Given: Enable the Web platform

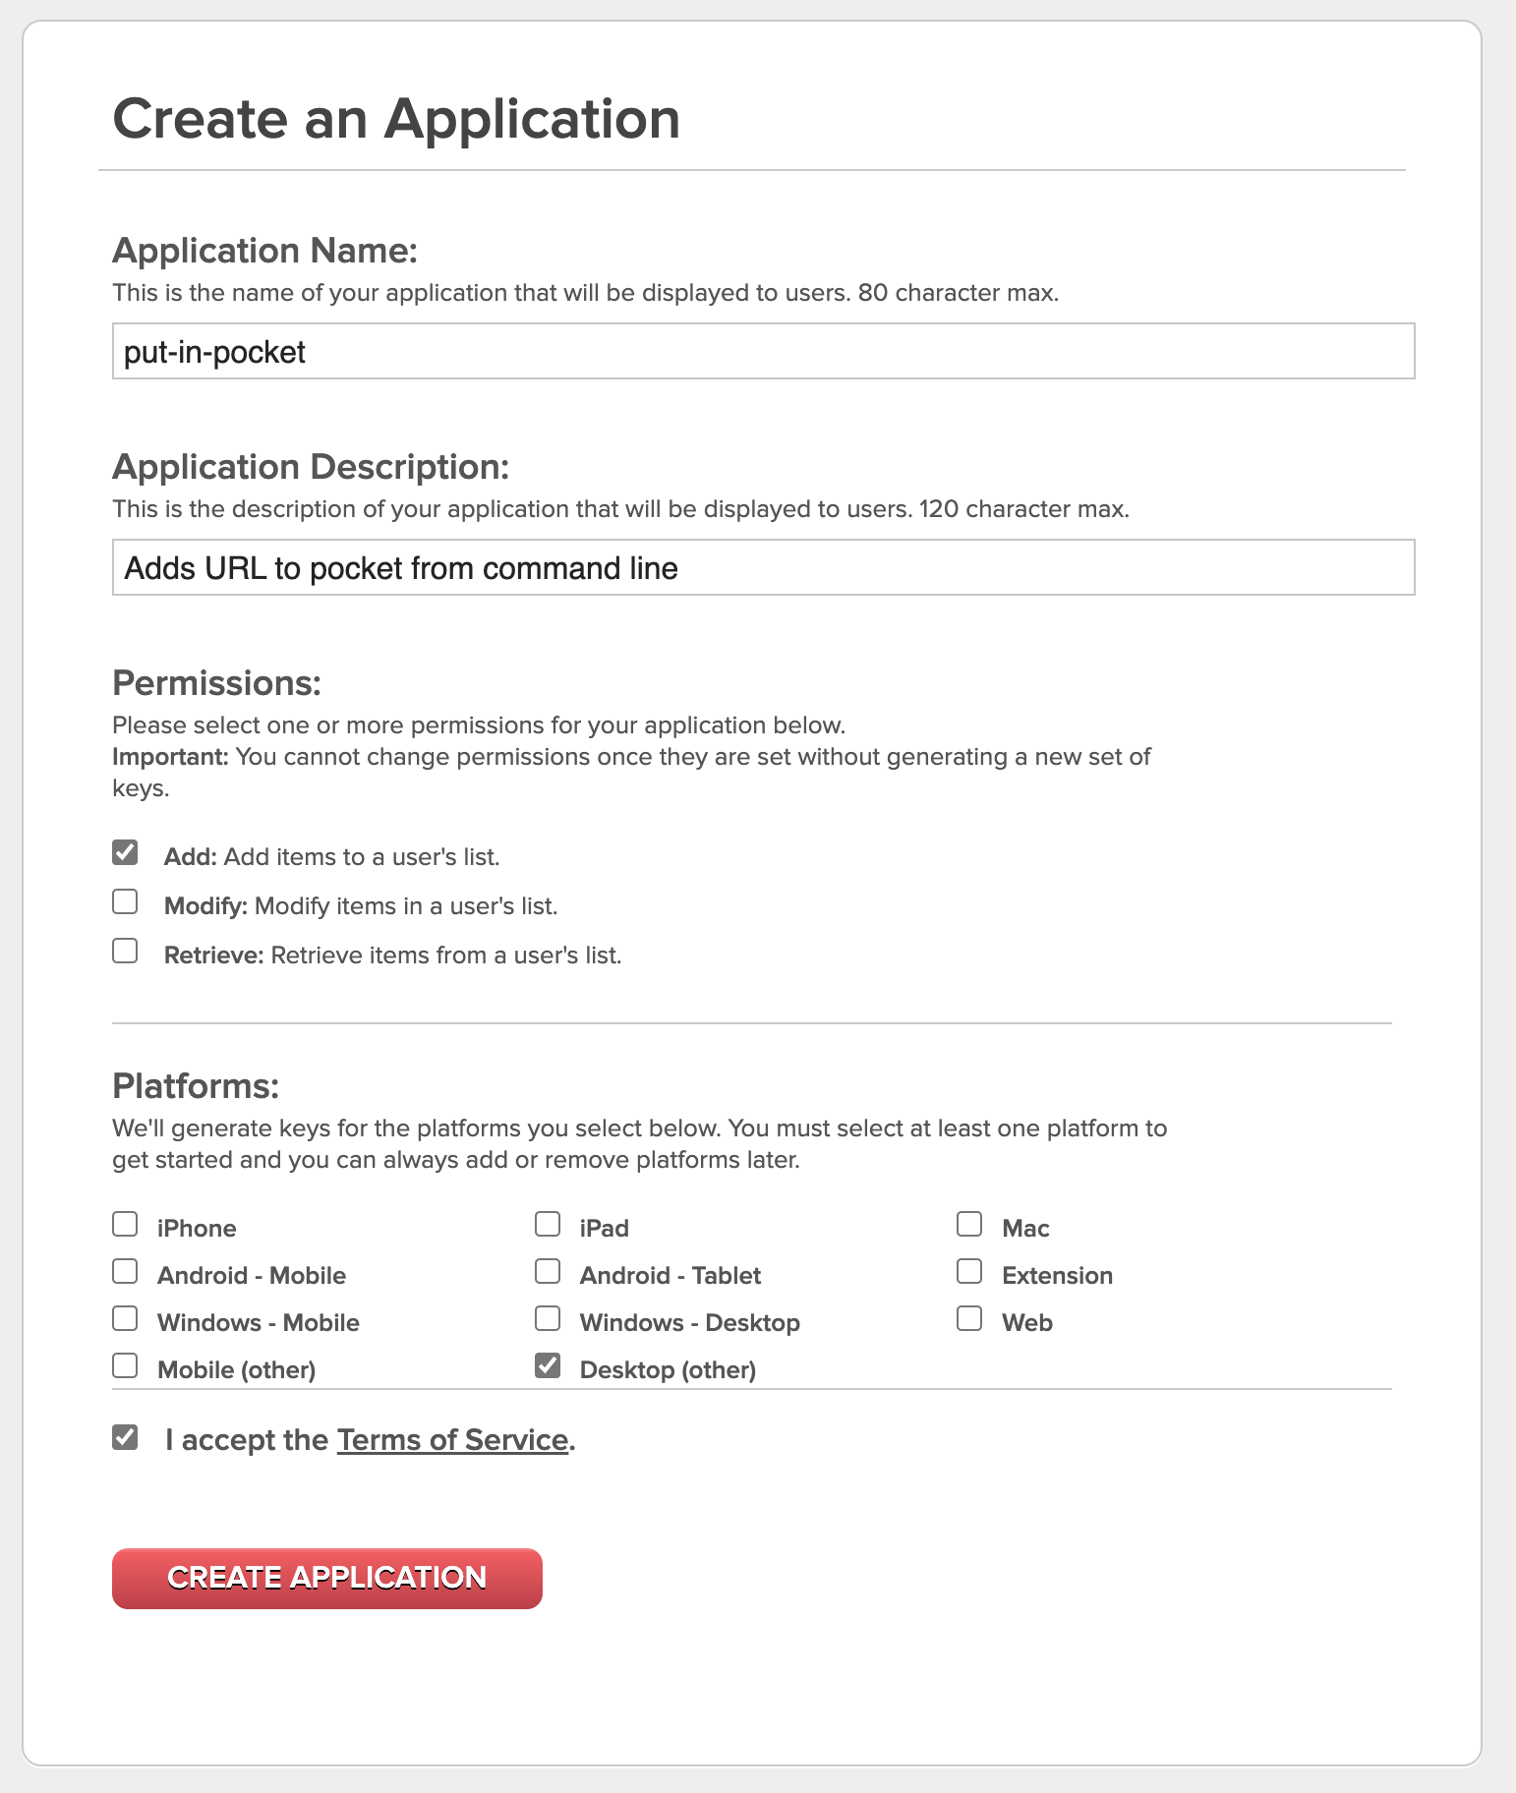Looking at the screenshot, I should click(968, 1317).
